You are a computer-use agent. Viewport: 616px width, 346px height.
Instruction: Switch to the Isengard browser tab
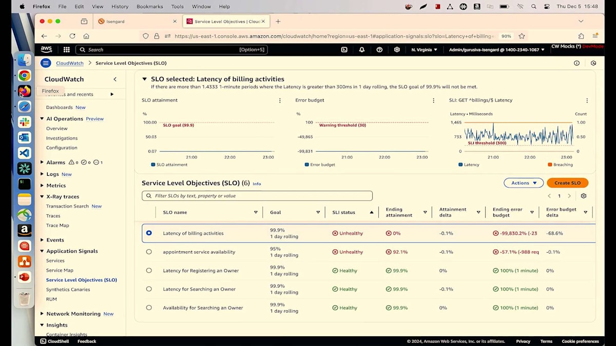click(x=138, y=21)
